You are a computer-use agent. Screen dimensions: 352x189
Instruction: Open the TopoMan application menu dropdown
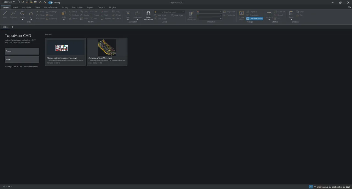[8, 2]
